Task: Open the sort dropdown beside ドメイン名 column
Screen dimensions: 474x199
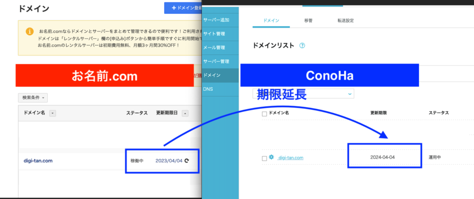Action: (x=53, y=113)
